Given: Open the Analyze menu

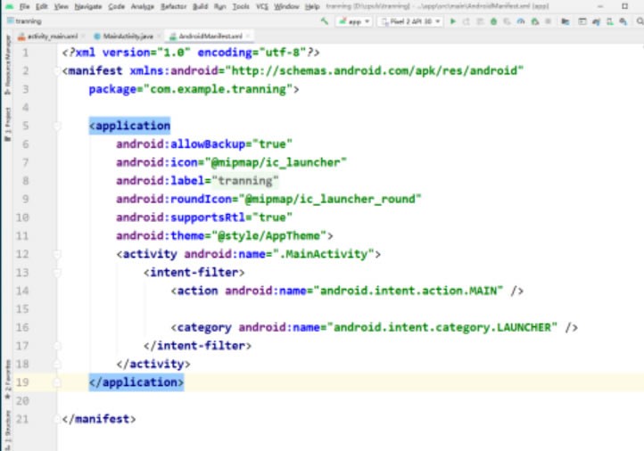Looking at the screenshot, I should coord(142,6).
